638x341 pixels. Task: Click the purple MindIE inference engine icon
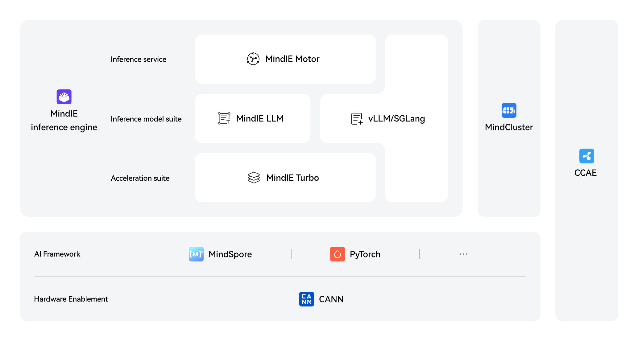(64, 97)
